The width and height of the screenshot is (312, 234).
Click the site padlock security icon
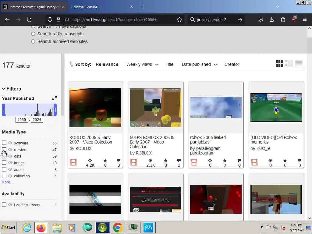point(58,19)
